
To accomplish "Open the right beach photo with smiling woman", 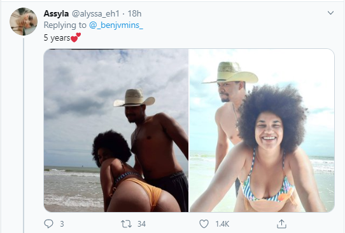I will point(262,130).
